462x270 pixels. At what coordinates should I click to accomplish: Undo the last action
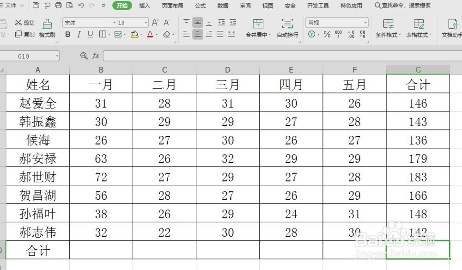click(x=81, y=5)
